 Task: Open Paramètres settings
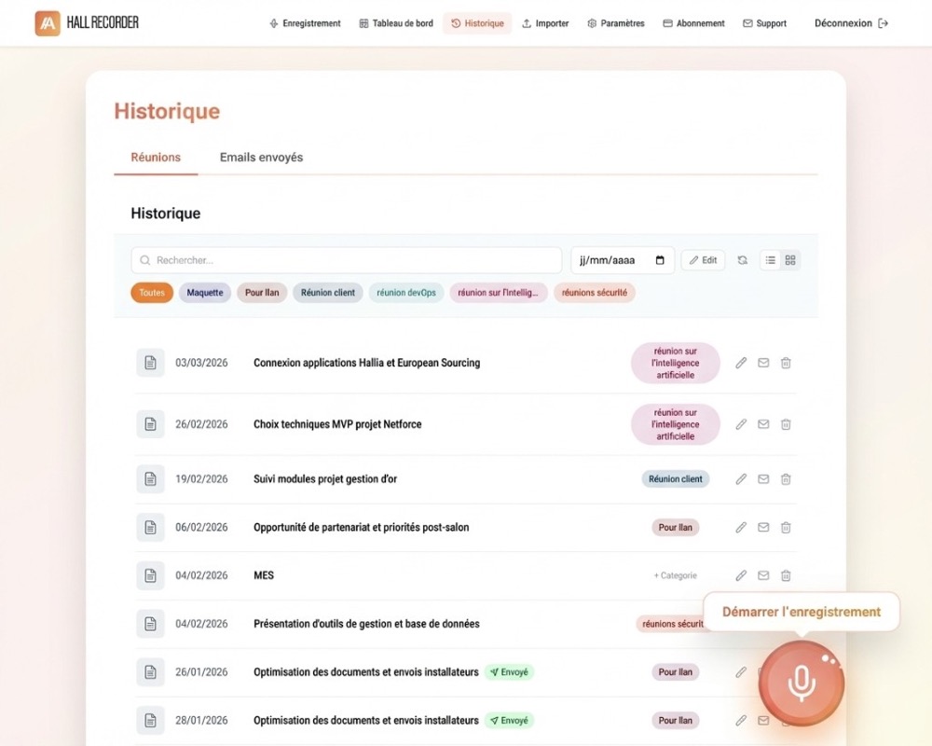coord(616,23)
